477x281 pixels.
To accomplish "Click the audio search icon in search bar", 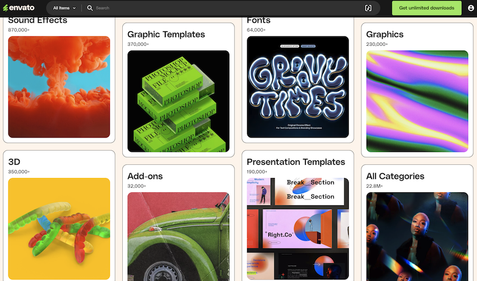I will 368,8.
